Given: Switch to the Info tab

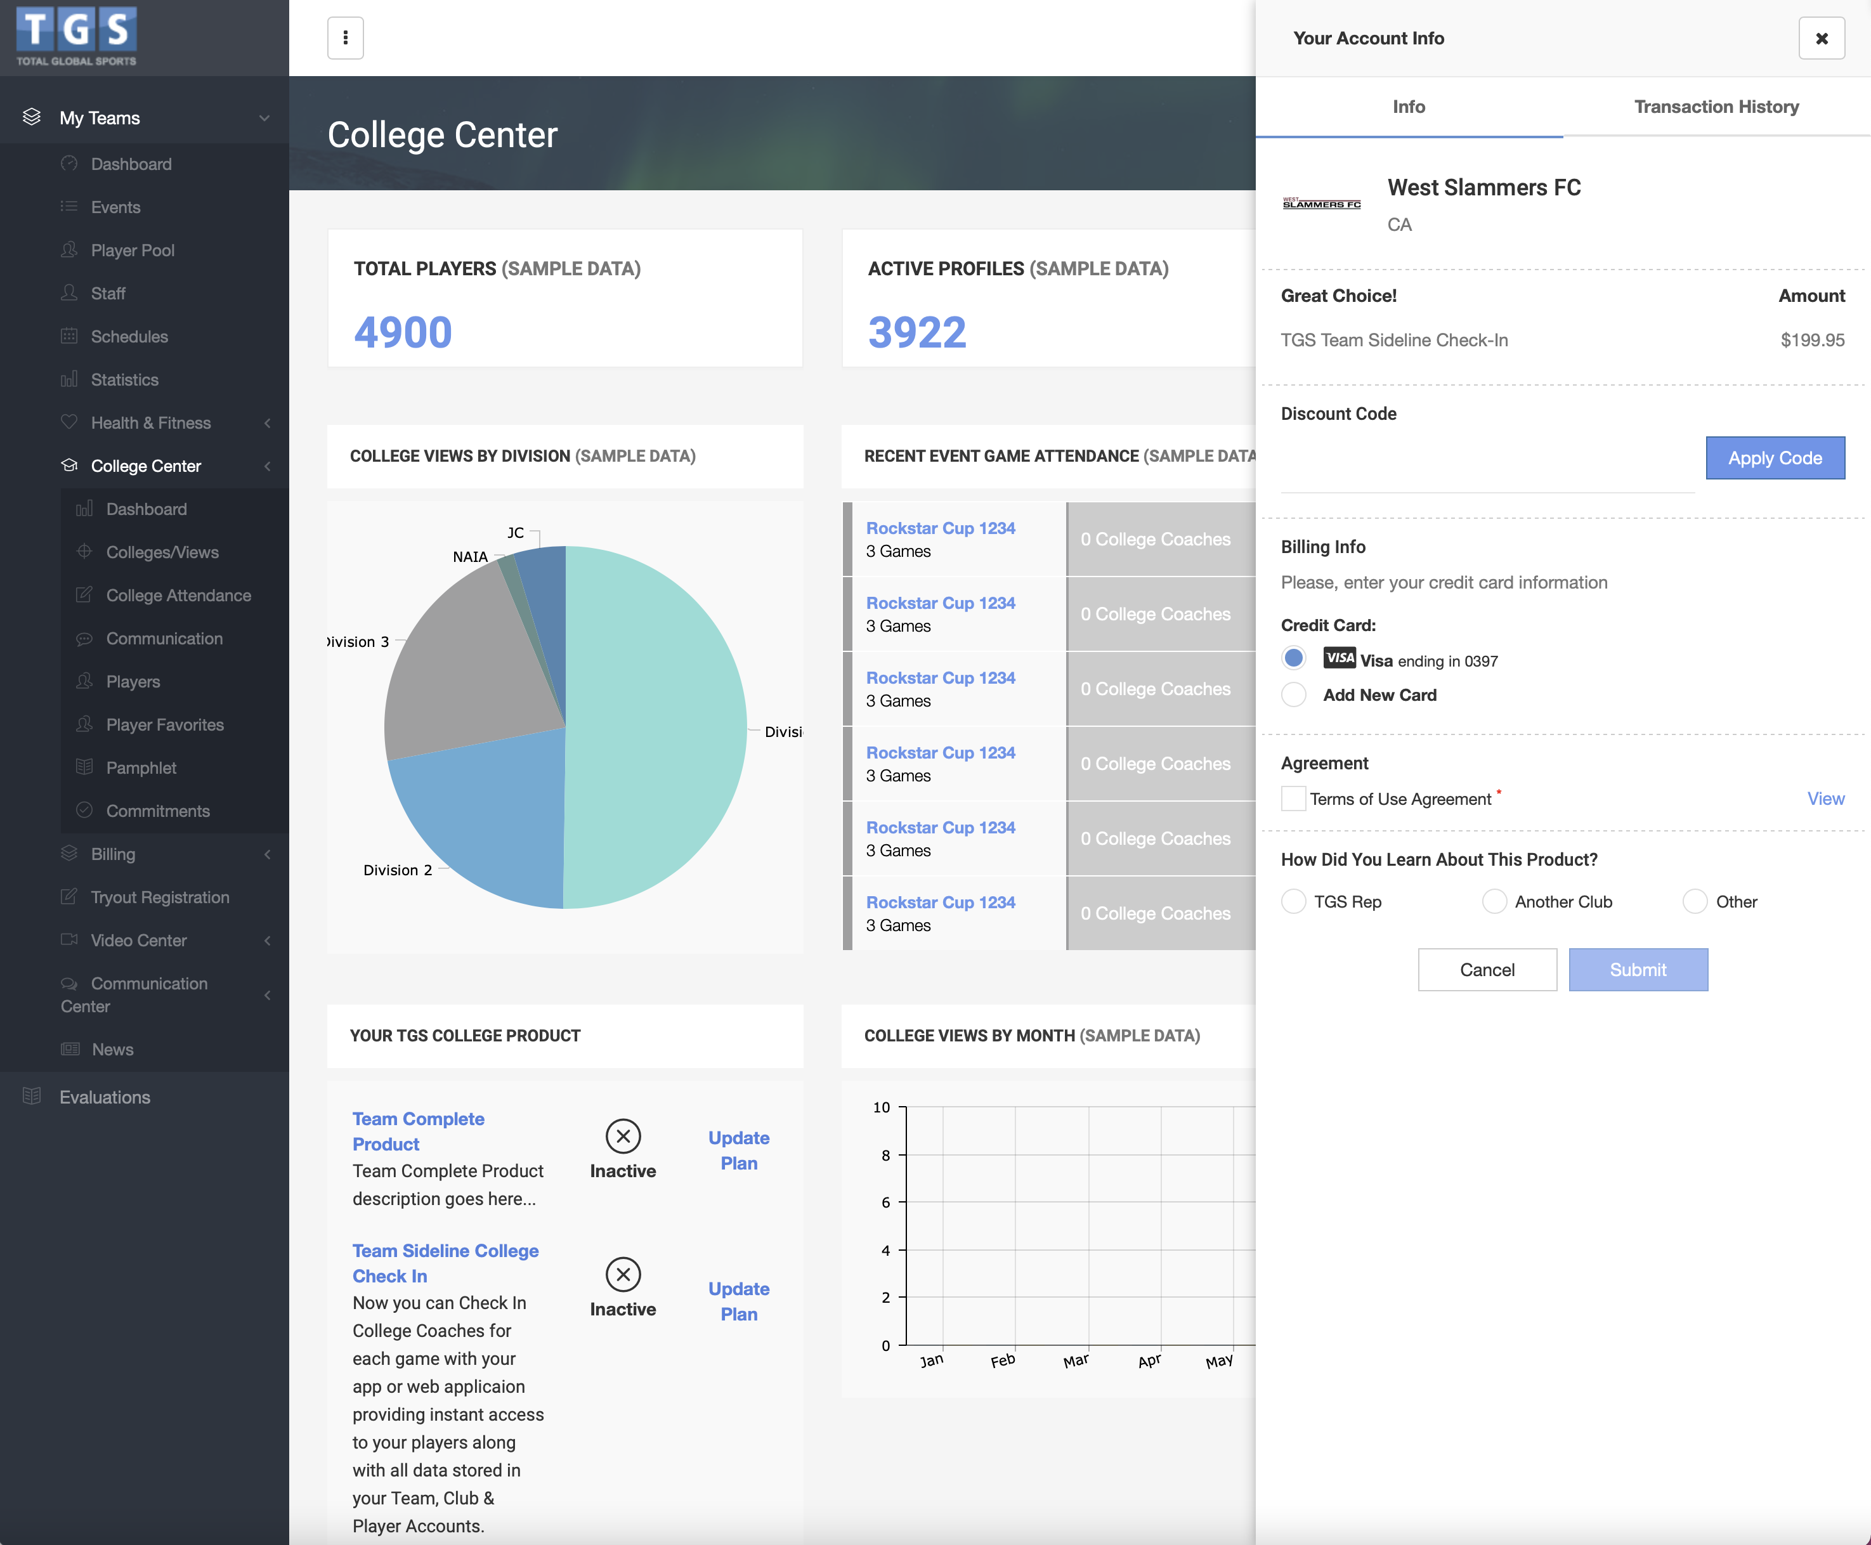Looking at the screenshot, I should pyautogui.click(x=1409, y=107).
